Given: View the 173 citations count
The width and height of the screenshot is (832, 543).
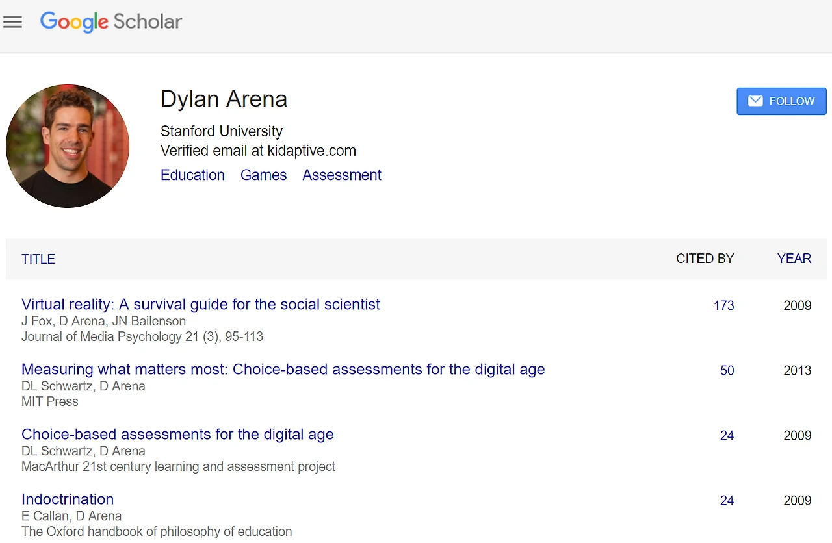Looking at the screenshot, I should [723, 305].
